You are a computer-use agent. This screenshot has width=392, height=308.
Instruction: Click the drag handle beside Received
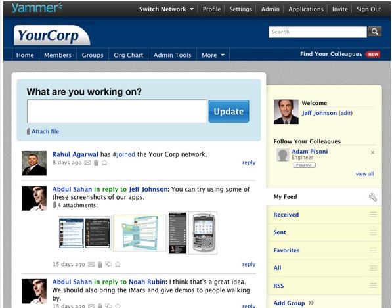pos(373,214)
